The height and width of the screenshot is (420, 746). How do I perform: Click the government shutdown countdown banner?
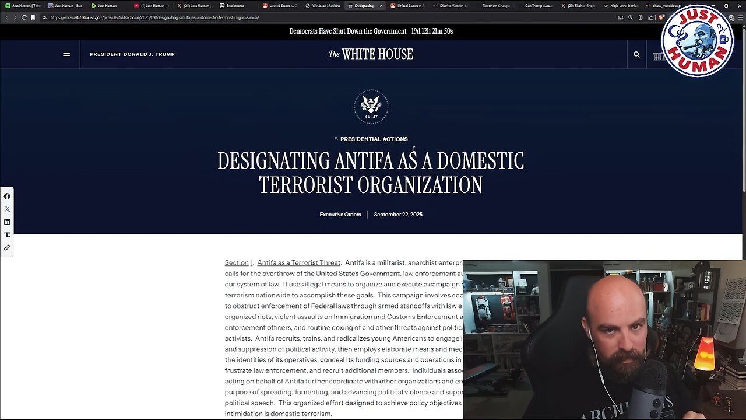[371, 31]
